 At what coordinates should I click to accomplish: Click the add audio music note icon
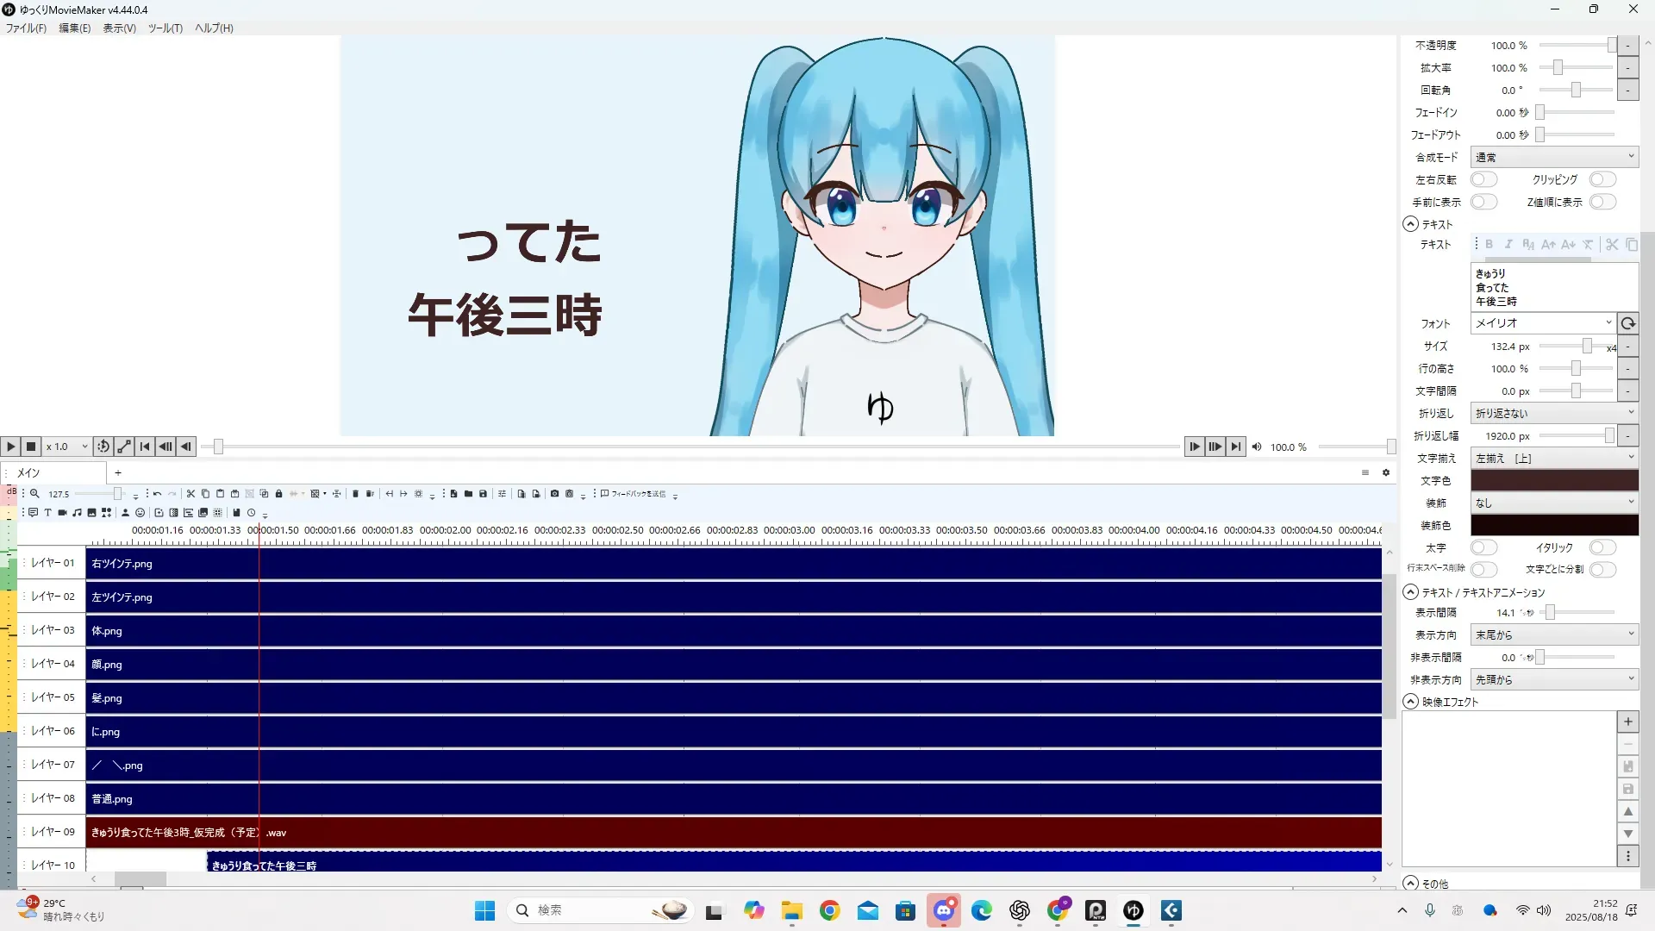coord(77,513)
